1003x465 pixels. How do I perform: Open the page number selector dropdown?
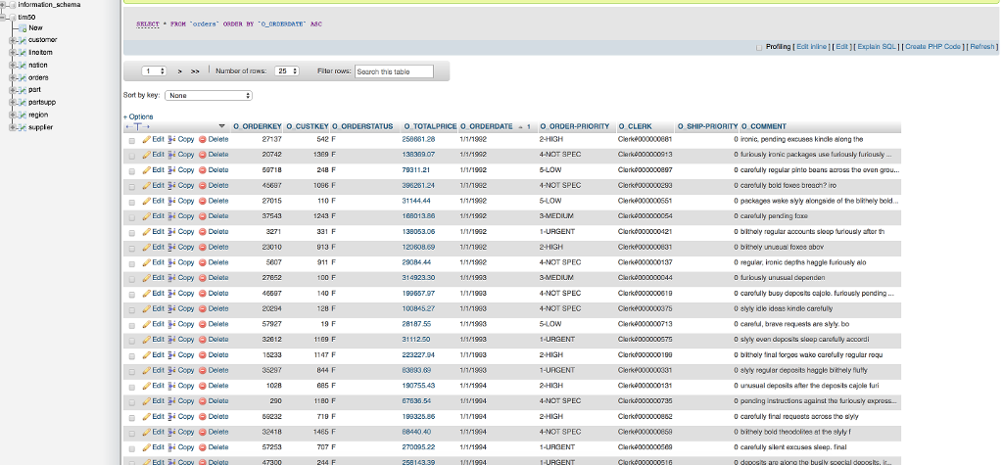154,71
